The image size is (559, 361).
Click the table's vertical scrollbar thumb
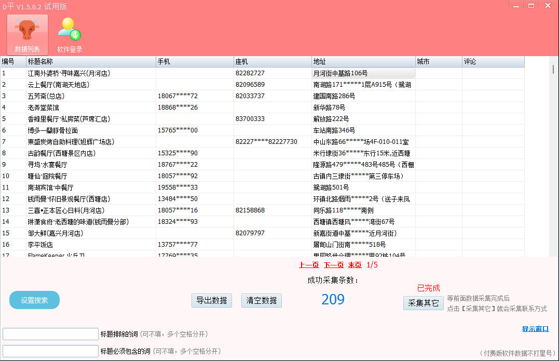[553, 69]
